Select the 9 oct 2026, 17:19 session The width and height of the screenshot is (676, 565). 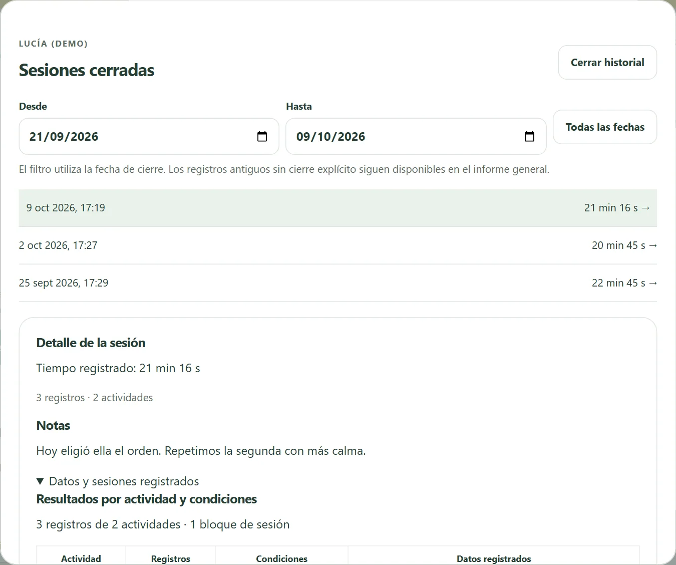[338, 208]
